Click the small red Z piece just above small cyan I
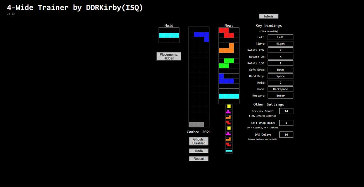Screen dimensions: 364x187 point(229,144)
